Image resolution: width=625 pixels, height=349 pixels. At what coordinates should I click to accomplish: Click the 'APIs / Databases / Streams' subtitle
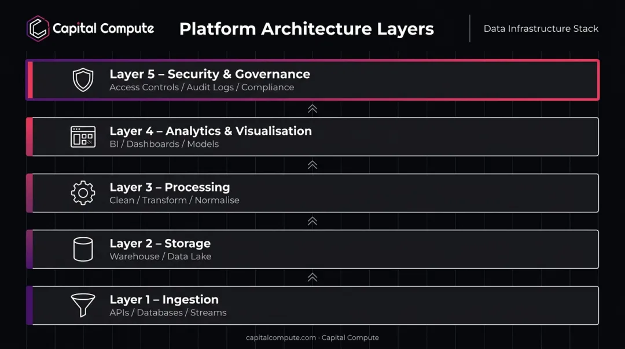point(168,313)
